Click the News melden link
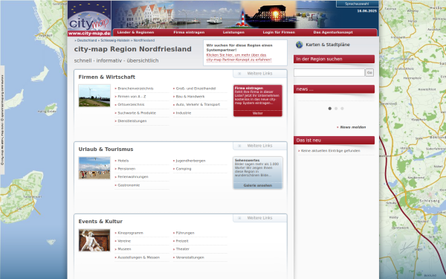Viewport: 446px width, 279px height. coord(352,127)
